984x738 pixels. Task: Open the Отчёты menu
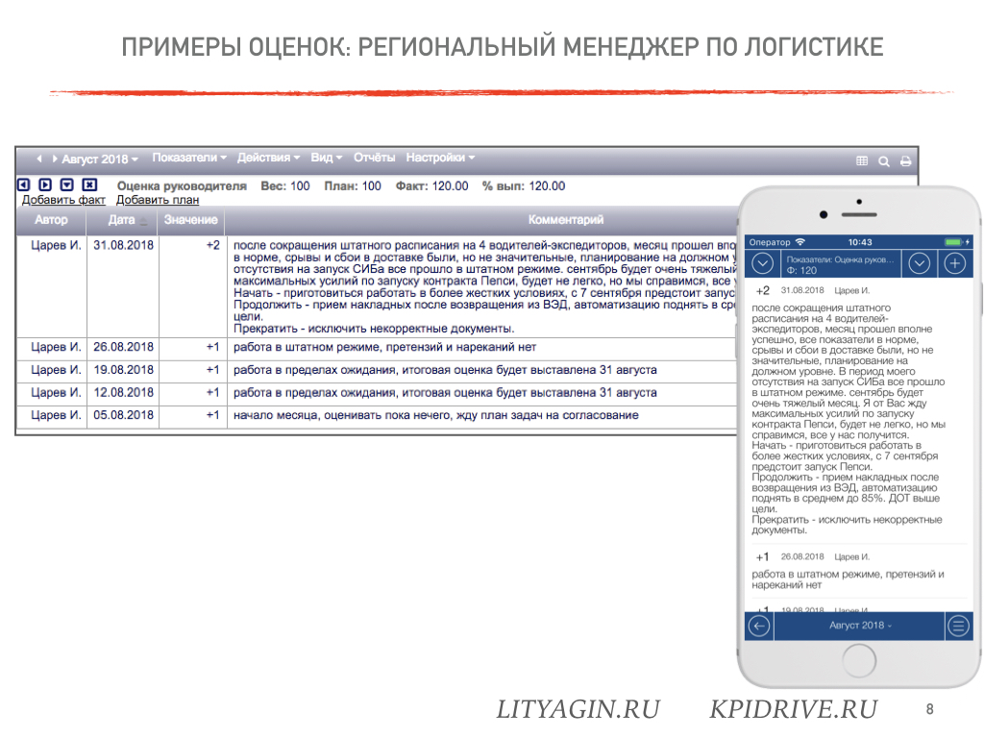(x=374, y=158)
